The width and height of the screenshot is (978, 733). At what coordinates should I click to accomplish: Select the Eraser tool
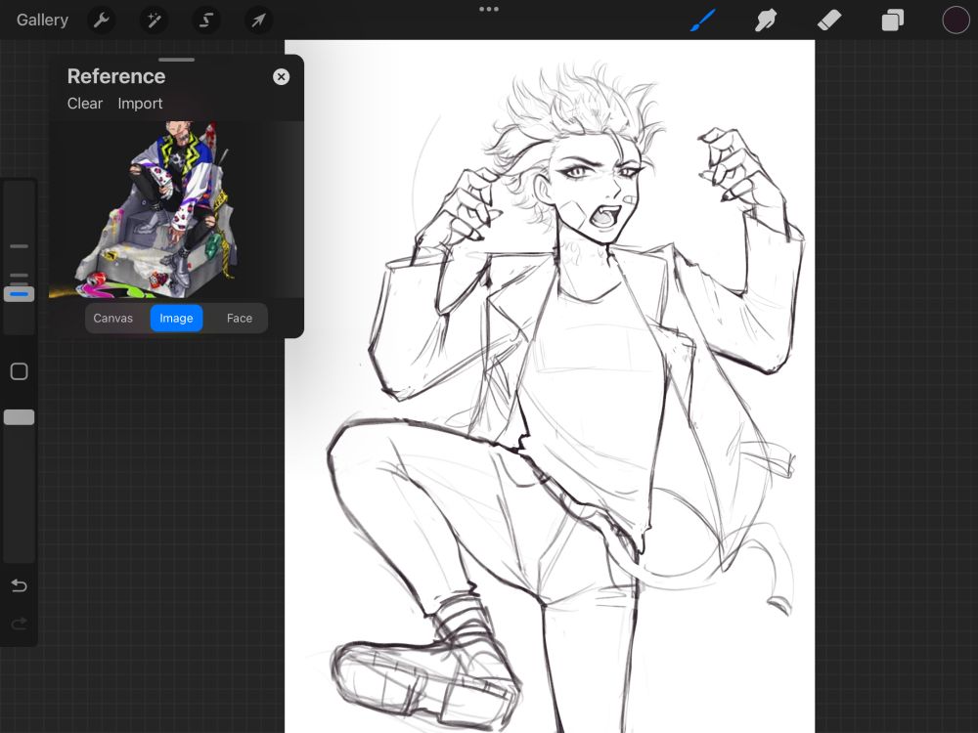828,20
